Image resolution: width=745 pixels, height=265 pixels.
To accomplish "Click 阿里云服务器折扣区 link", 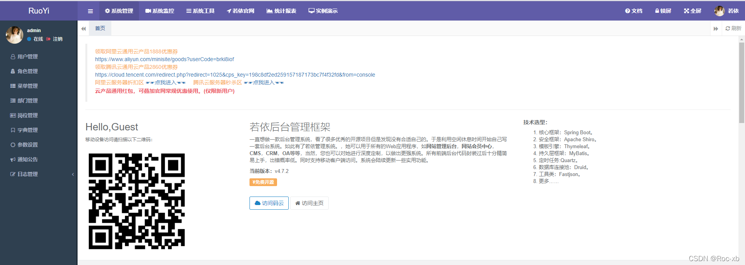I will coord(120,82).
